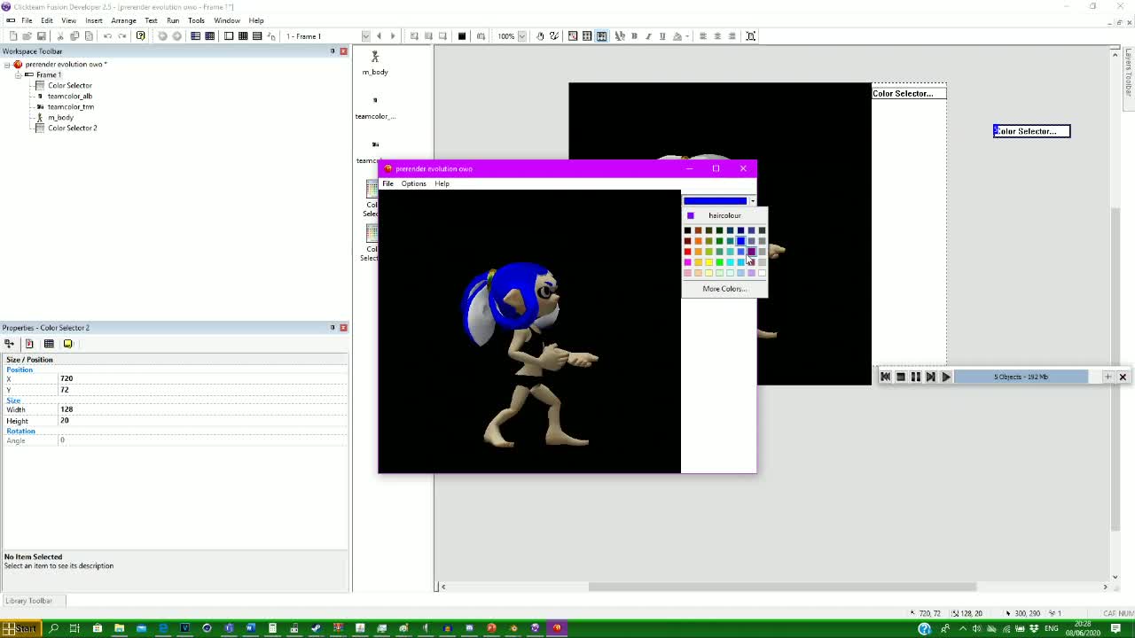This screenshot has width=1135, height=638.
Task: Expand the plus button on run bar
Action: click(1108, 377)
